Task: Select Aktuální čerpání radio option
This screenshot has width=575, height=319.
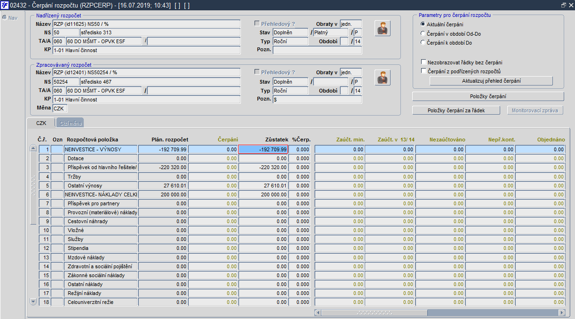Action: [423, 24]
